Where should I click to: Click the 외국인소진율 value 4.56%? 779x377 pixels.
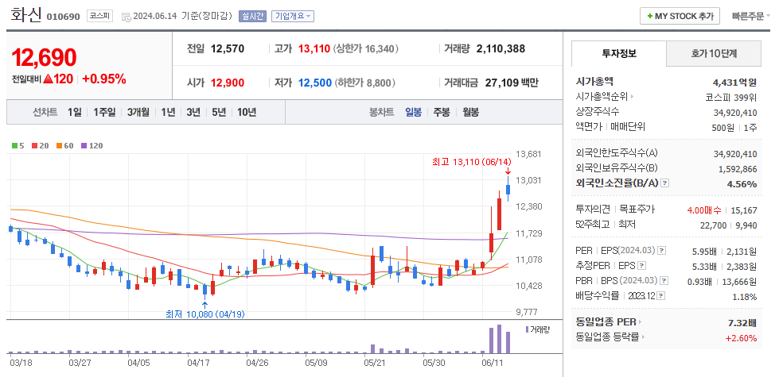(742, 184)
